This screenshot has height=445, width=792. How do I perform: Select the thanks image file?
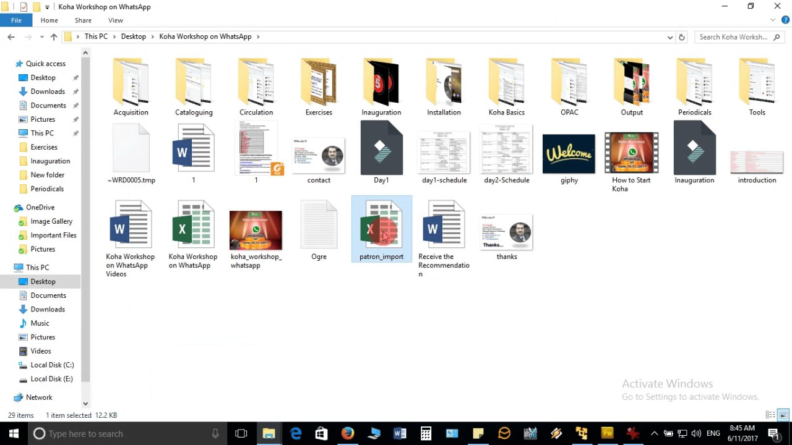click(506, 237)
